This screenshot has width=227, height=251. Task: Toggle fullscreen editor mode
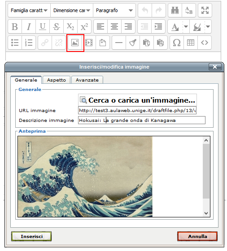tap(205, 10)
